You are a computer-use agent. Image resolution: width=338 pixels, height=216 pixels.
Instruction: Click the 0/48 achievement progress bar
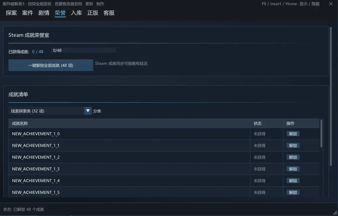pyautogui.click(x=84, y=50)
